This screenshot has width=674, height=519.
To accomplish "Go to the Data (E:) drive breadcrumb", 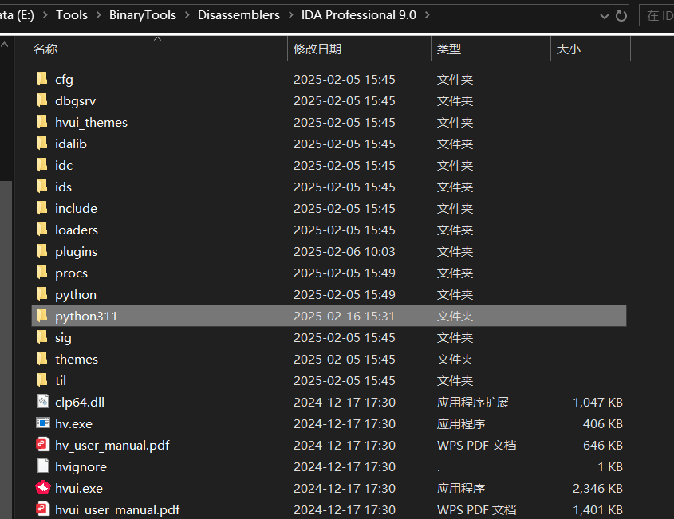I will pyautogui.click(x=17, y=15).
